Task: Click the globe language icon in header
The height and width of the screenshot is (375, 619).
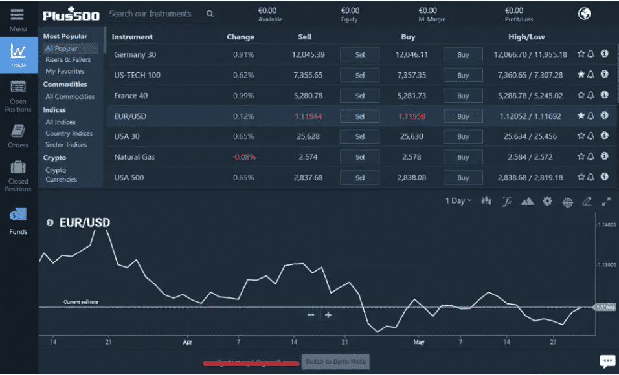Action: (x=584, y=14)
